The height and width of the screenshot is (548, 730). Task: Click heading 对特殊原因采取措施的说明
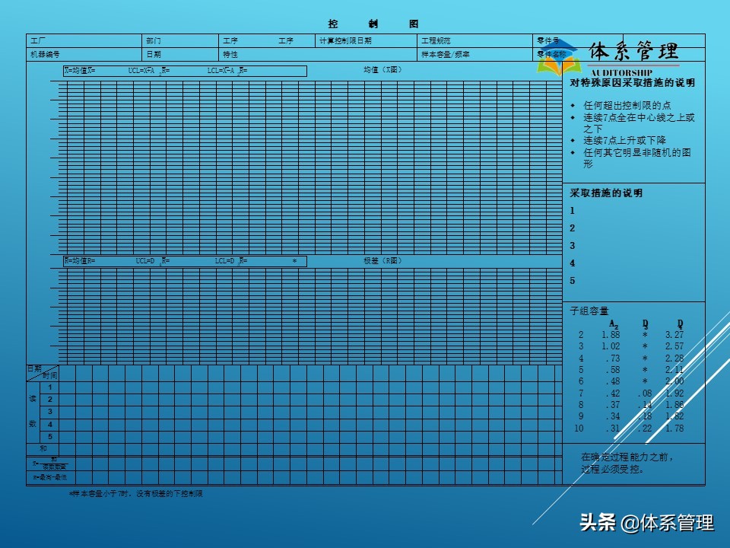[x=632, y=83]
